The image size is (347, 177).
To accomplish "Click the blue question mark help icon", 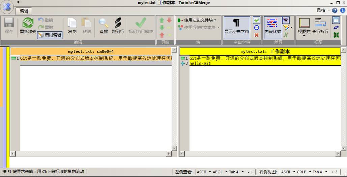I will tap(335, 10).
